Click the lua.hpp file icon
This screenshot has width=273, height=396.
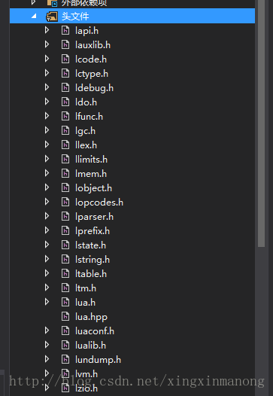(x=65, y=316)
